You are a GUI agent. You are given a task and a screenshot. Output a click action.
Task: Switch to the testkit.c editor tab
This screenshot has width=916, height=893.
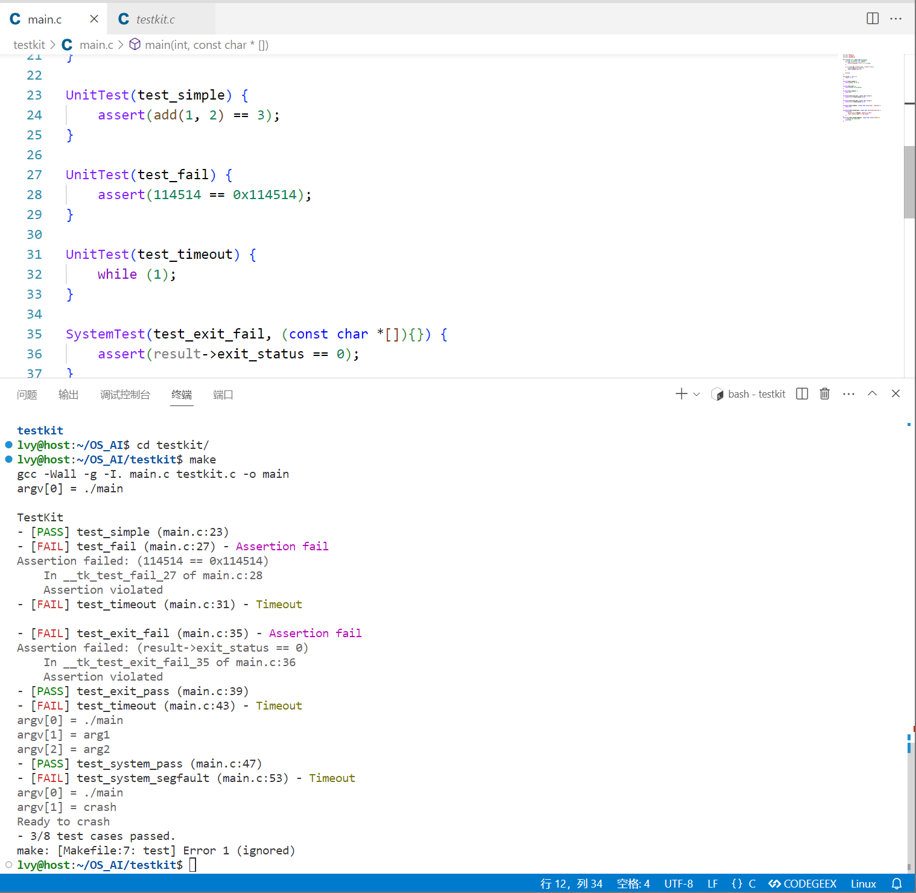coord(155,19)
